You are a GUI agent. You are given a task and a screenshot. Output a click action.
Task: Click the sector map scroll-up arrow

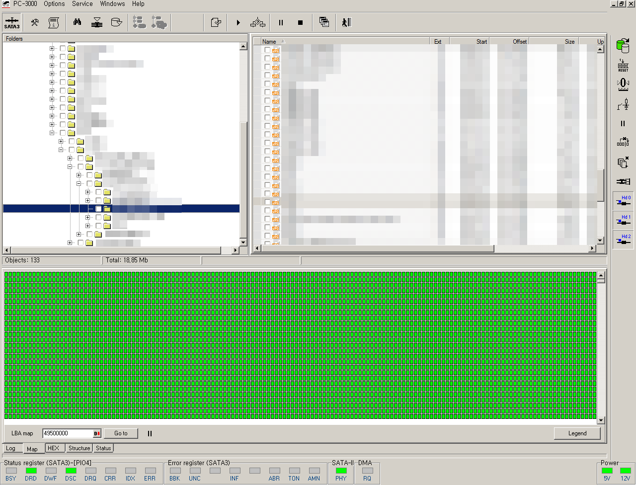[601, 275]
